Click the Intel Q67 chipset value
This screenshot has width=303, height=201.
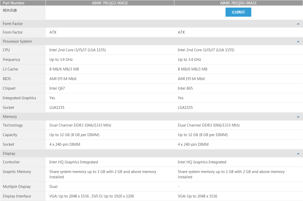click(57, 88)
